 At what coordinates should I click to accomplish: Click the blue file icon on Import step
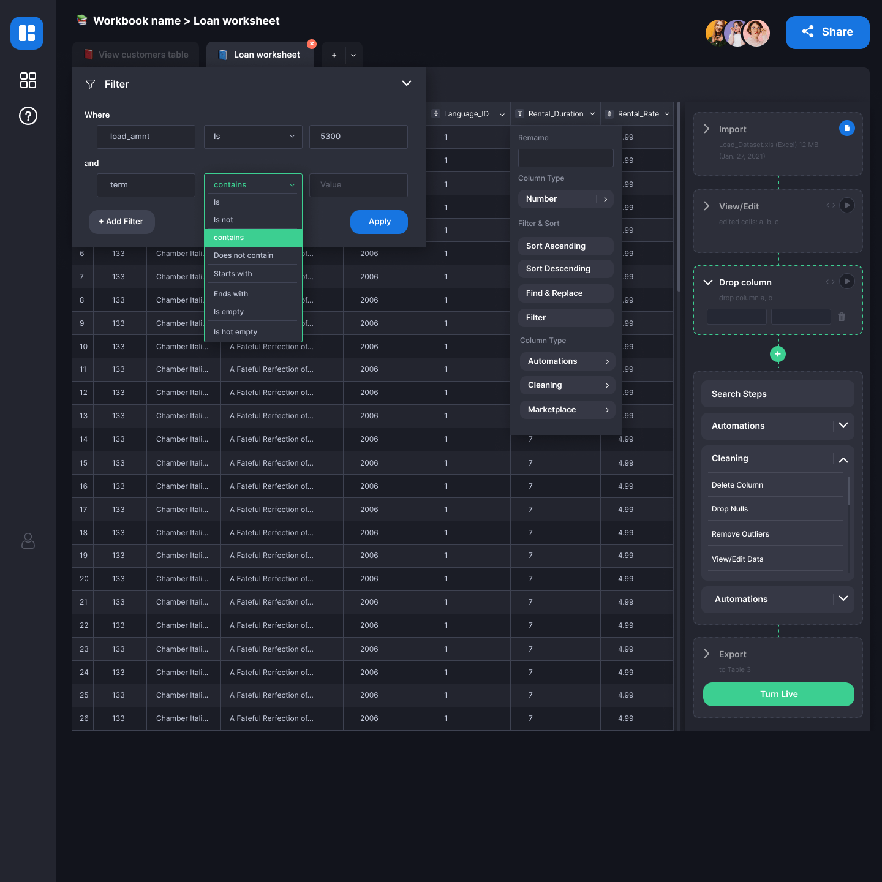pos(846,128)
